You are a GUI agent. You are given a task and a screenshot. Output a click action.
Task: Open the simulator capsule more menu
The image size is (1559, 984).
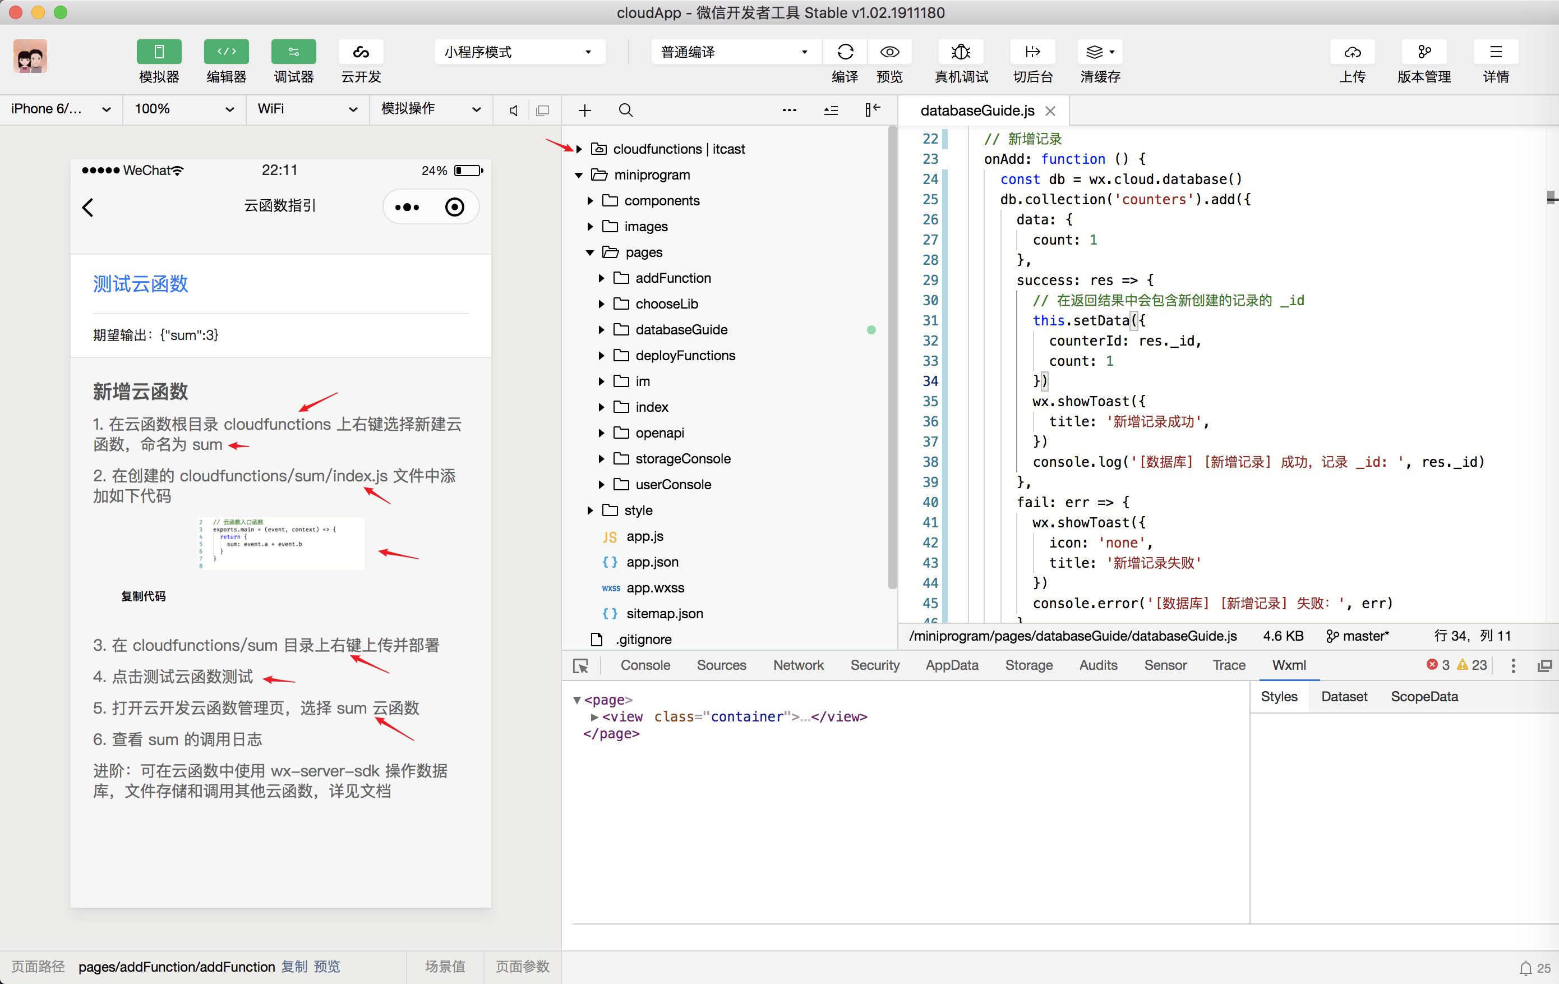click(x=407, y=208)
